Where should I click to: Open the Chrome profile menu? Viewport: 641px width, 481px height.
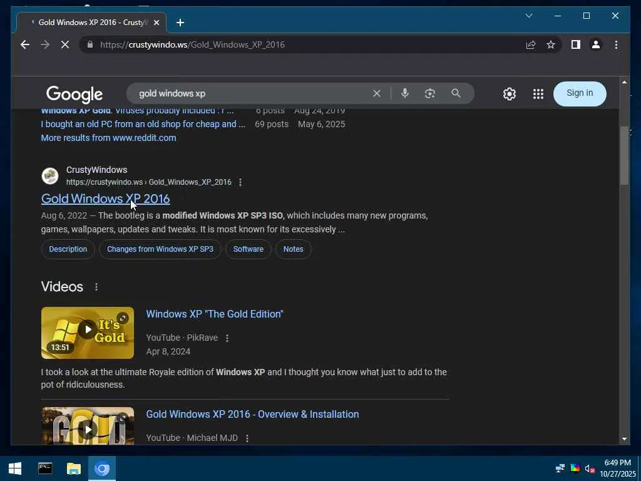click(596, 44)
